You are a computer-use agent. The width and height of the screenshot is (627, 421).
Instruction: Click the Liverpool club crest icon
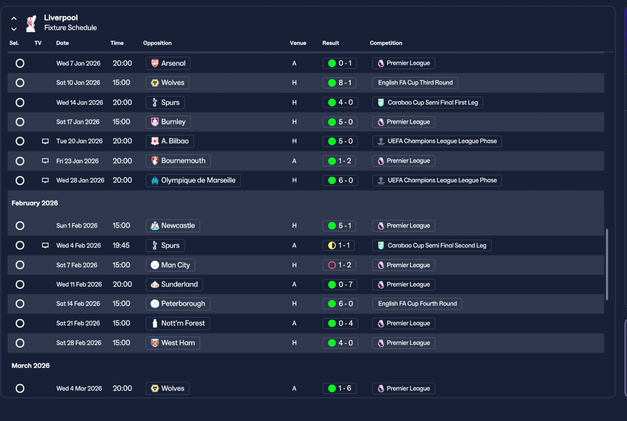pyautogui.click(x=31, y=23)
